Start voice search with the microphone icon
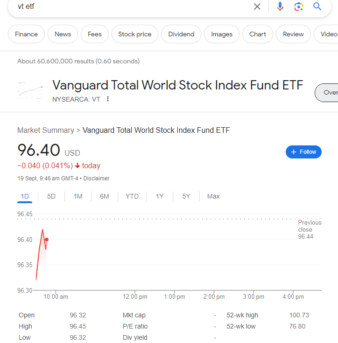Viewport: 338px width, 343px height. 280,7
